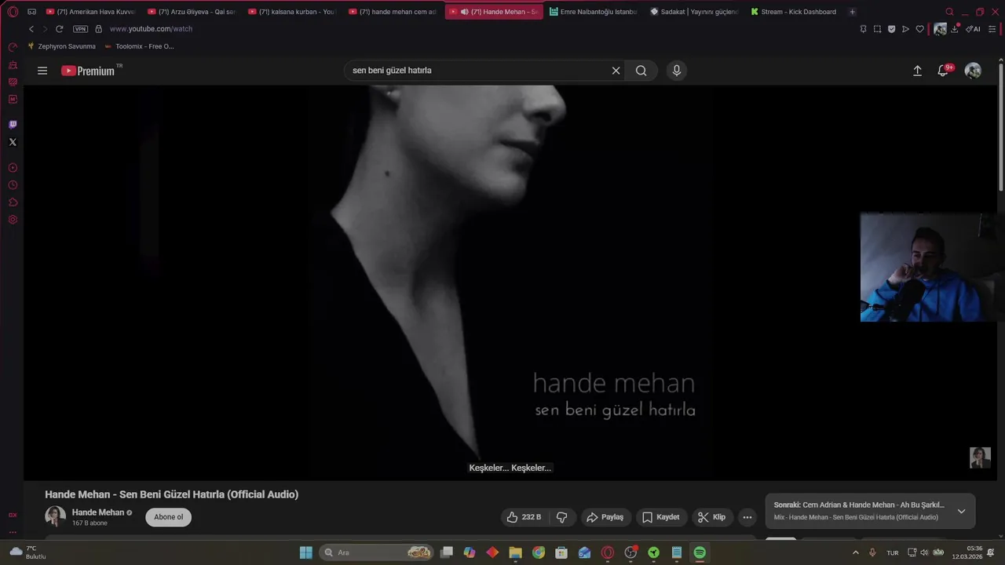Image resolution: width=1005 pixels, height=565 pixels.
Task: Show hidden system tray icons
Action: point(855,552)
